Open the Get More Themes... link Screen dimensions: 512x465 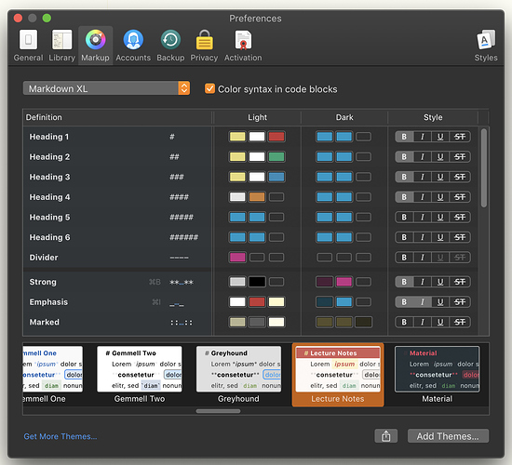(61, 436)
